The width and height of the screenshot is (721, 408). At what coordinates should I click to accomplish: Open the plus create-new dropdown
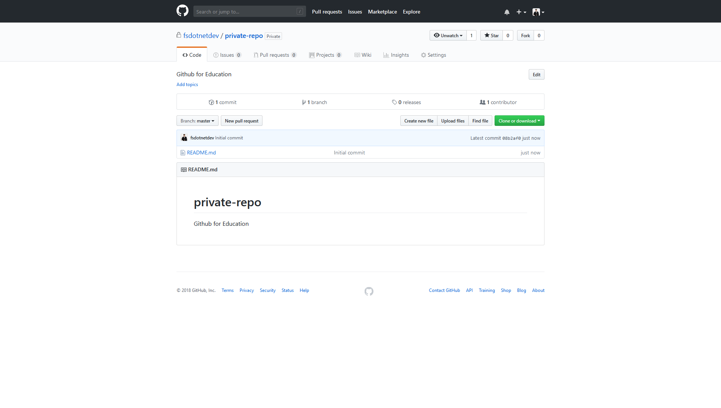(x=521, y=12)
